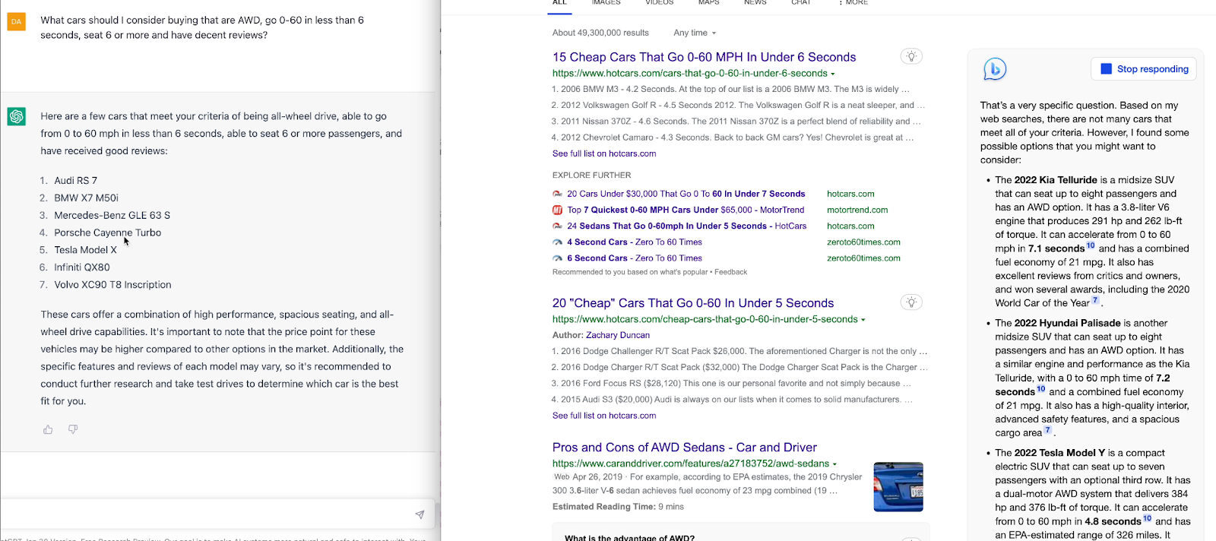Image resolution: width=1216 pixels, height=541 pixels.
Task: Click the Zachary Duncan author link
Action: click(618, 335)
